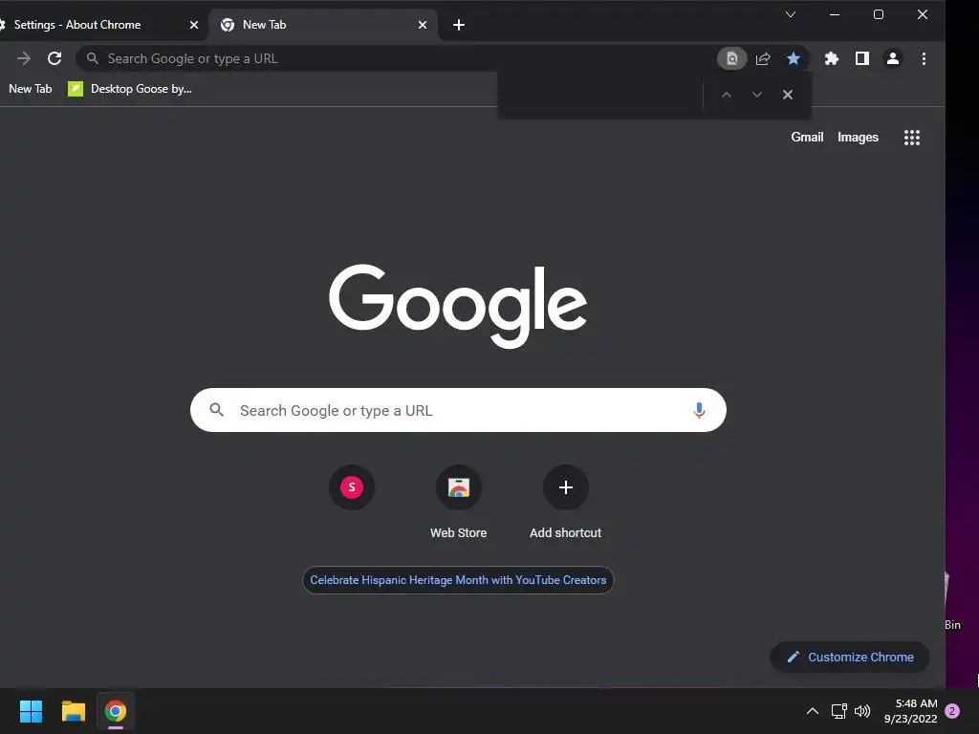Open the Windows Start menu

pyautogui.click(x=31, y=711)
